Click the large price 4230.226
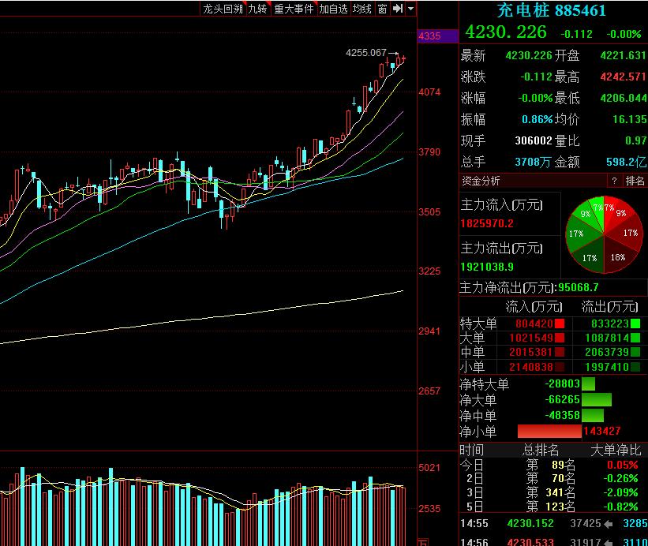The image size is (648, 546). pyautogui.click(x=505, y=32)
